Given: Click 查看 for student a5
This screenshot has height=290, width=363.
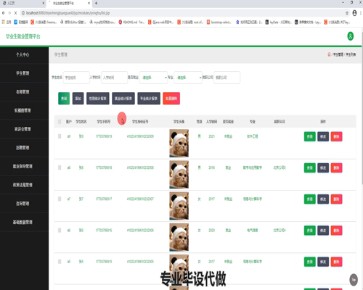Looking at the screenshot, I should click(310, 262).
